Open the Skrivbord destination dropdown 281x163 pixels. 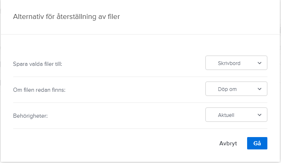coord(236,63)
